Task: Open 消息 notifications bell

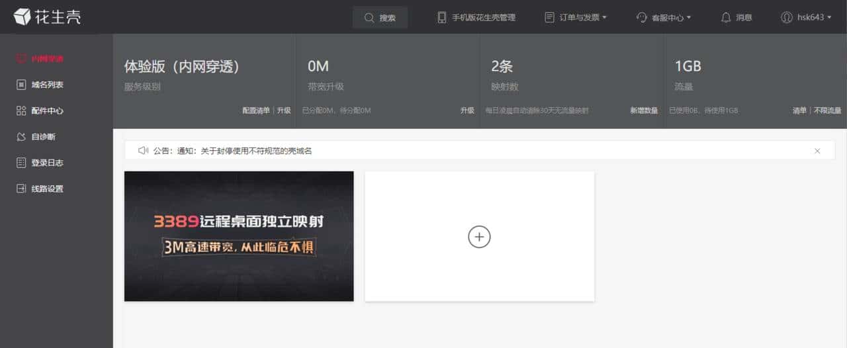Action: pos(736,18)
